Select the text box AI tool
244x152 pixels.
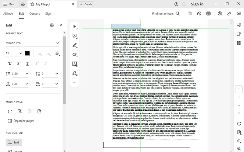pos(75,64)
